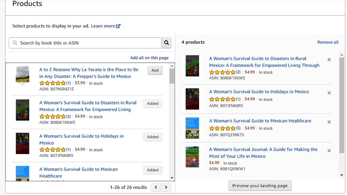This screenshot has width=347, height=195.
Task: Toggle Added button for Disasters in Rural Mexico
Action: point(152,104)
